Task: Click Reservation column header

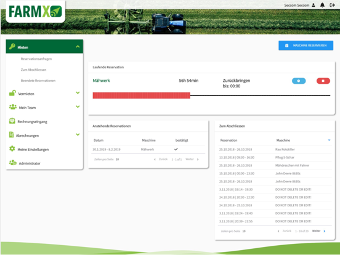Action: pyautogui.click(x=229, y=140)
